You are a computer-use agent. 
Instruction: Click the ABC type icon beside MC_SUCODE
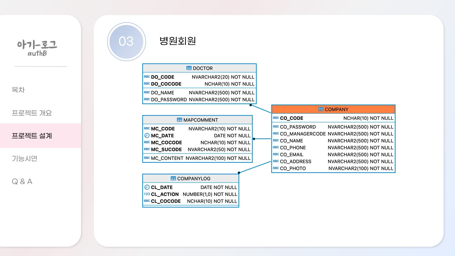[x=147, y=149]
